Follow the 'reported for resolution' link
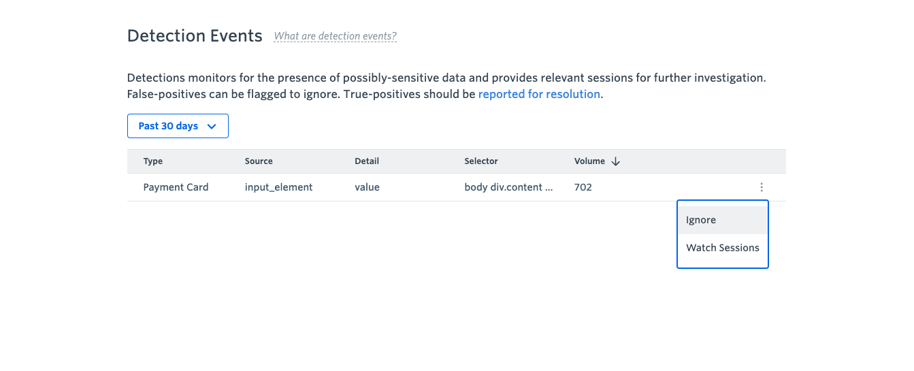Image resolution: width=914 pixels, height=371 pixels. point(539,94)
